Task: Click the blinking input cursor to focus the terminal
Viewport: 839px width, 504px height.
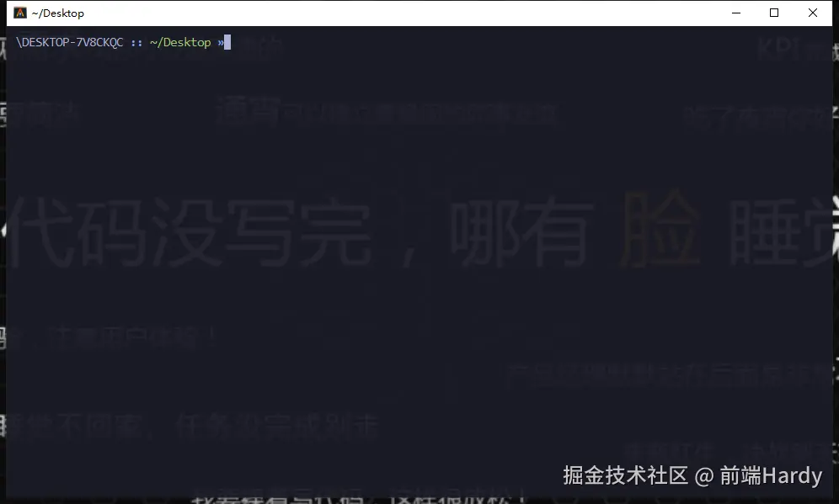Action: point(226,42)
